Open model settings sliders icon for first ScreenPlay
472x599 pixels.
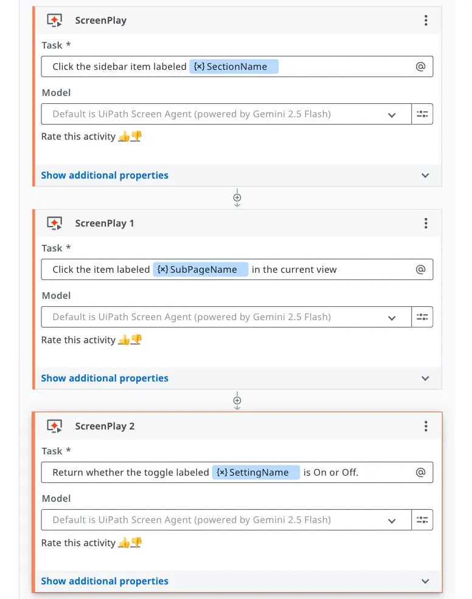click(422, 114)
